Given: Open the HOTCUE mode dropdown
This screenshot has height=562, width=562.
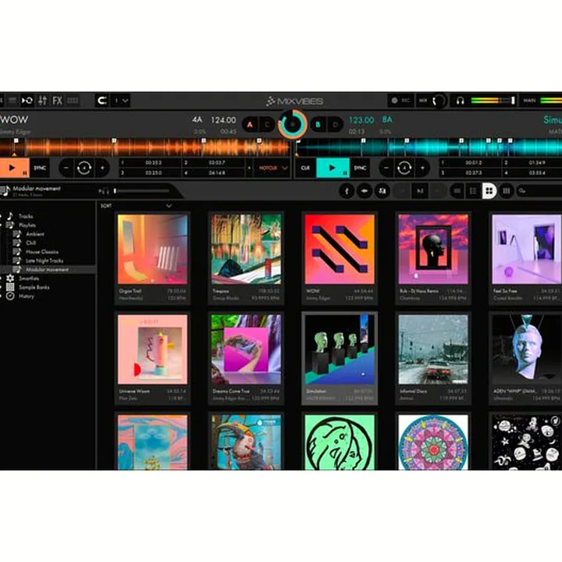Looking at the screenshot, I should 272,168.
